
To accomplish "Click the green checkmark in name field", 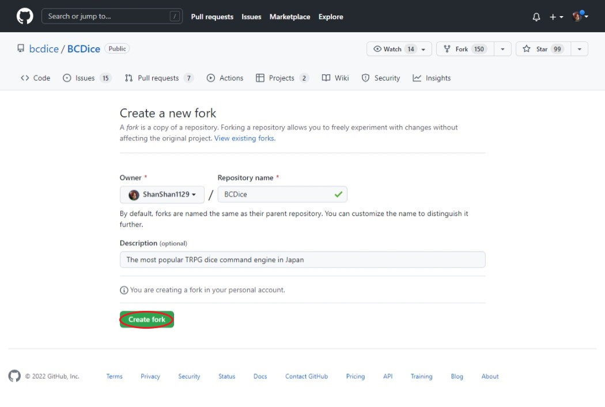I will pos(338,194).
